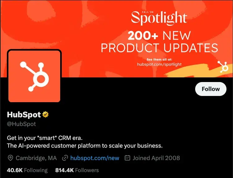Click the chain link icon
Image resolution: width=233 pixels, height=178 pixels.
(65, 158)
